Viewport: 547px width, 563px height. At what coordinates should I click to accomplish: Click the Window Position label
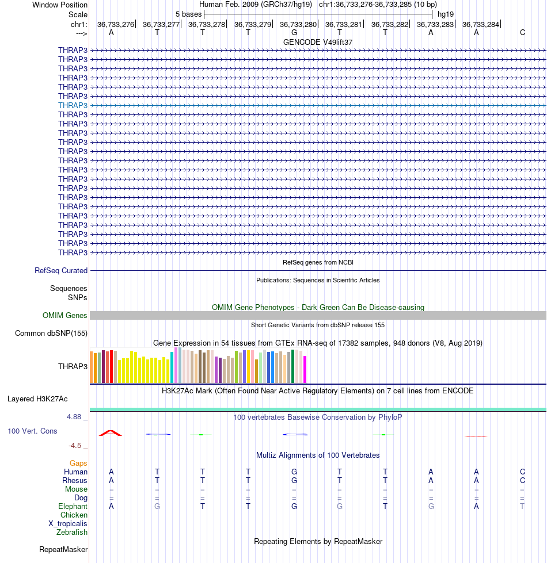pyautogui.click(x=60, y=5)
